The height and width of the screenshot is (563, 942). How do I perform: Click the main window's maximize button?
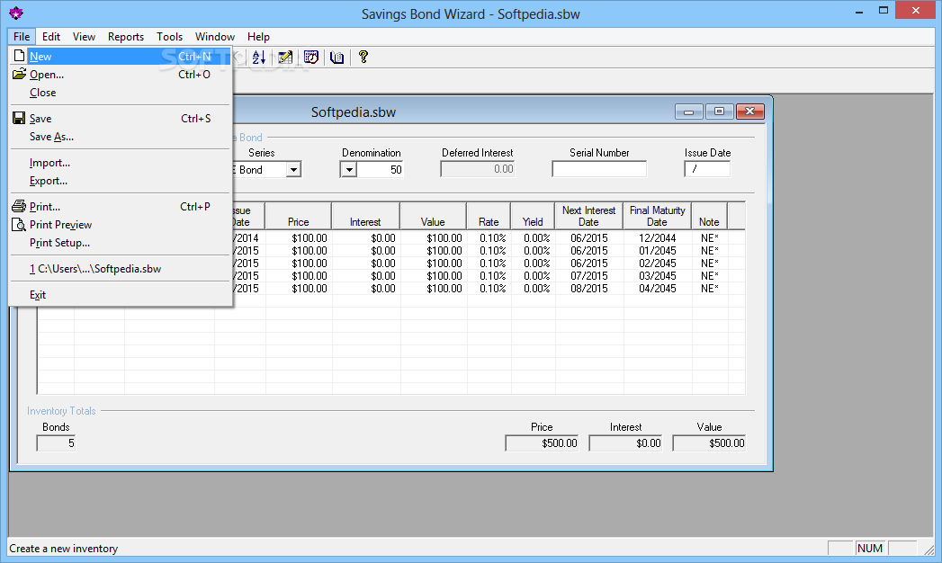point(884,11)
